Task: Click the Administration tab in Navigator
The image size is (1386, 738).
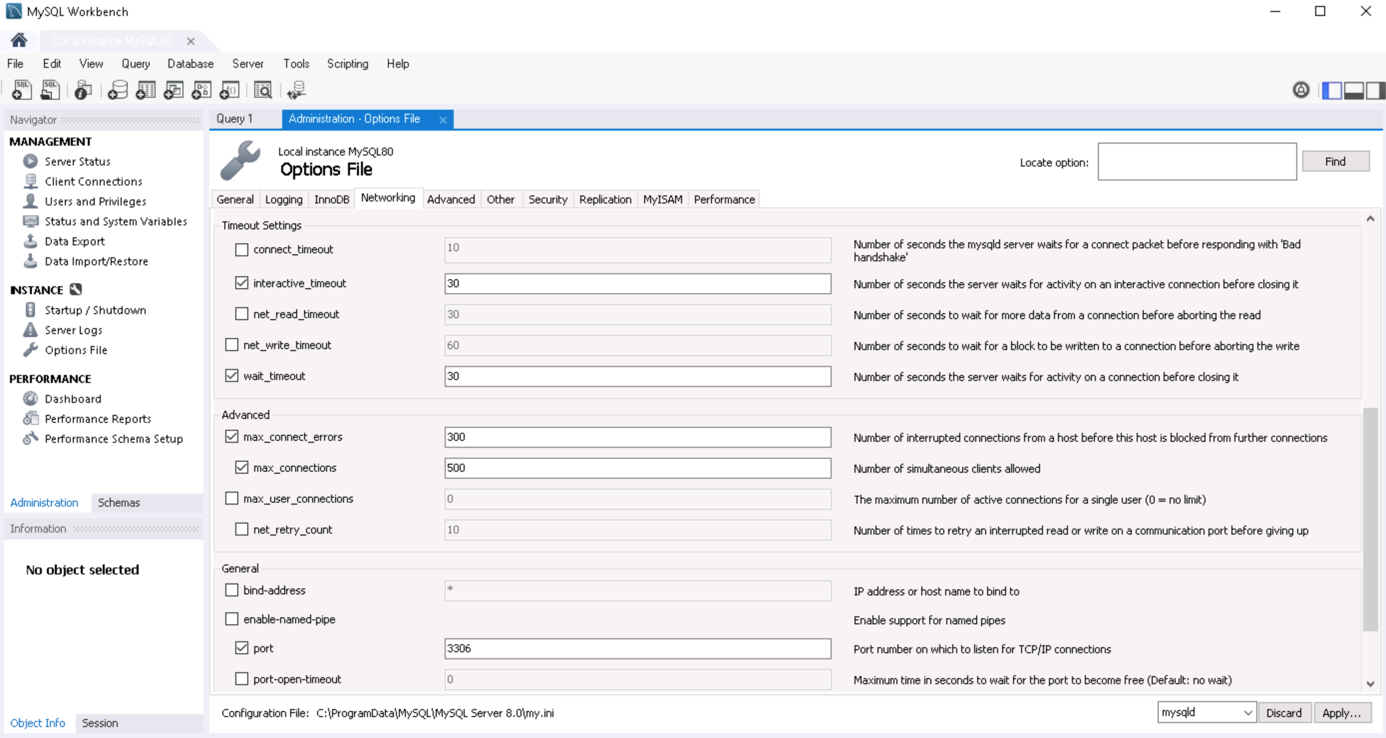Action: pos(43,503)
